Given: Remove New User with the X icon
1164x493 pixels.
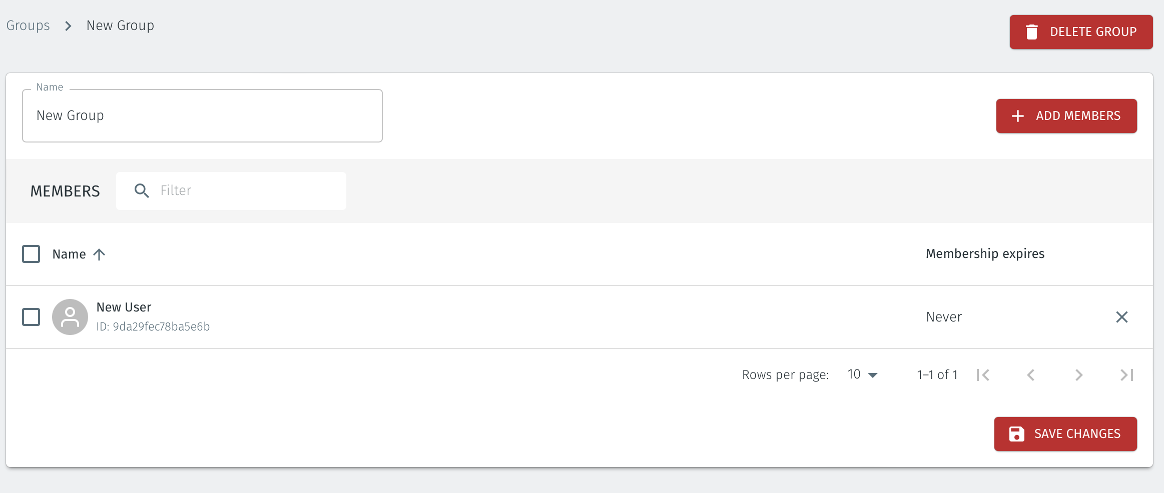Looking at the screenshot, I should click(x=1122, y=317).
